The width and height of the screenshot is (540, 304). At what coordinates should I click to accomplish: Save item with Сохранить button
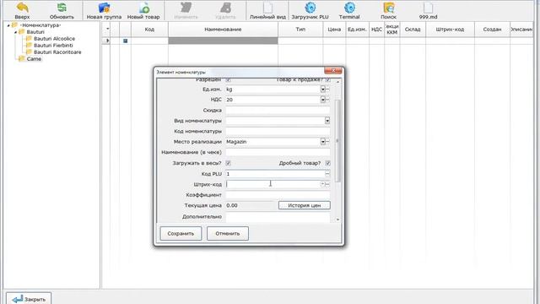tap(181, 233)
